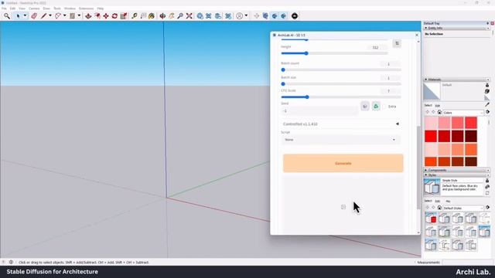Viewport: 495px width, 278px height.
Task: Expand the Components panel
Action: (x=456, y=170)
